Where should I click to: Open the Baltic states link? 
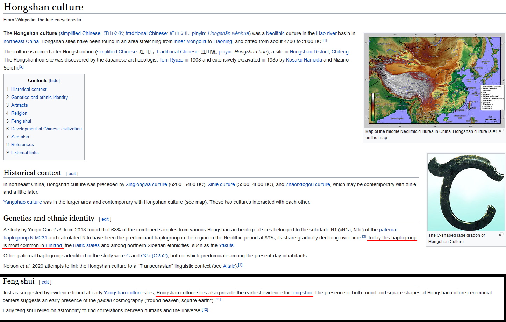tap(86, 246)
